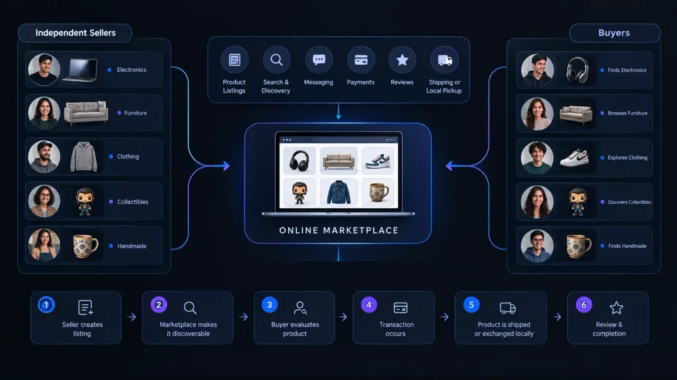Click the sofa in the Browses Furniture row

(576, 114)
